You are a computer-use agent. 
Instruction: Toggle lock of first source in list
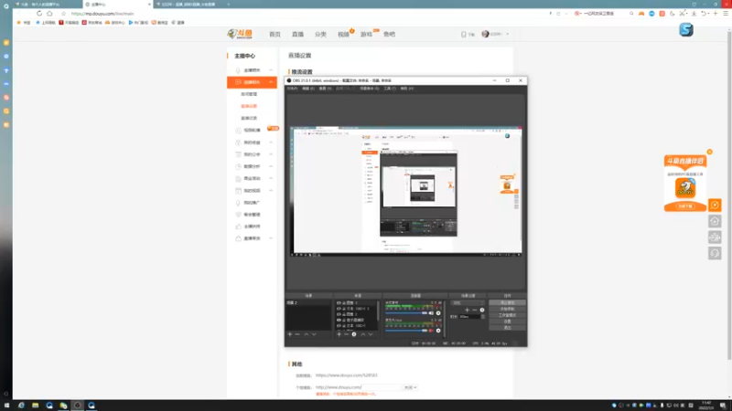(x=344, y=303)
